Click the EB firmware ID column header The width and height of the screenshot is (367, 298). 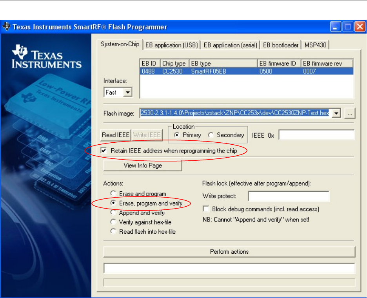click(279, 64)
